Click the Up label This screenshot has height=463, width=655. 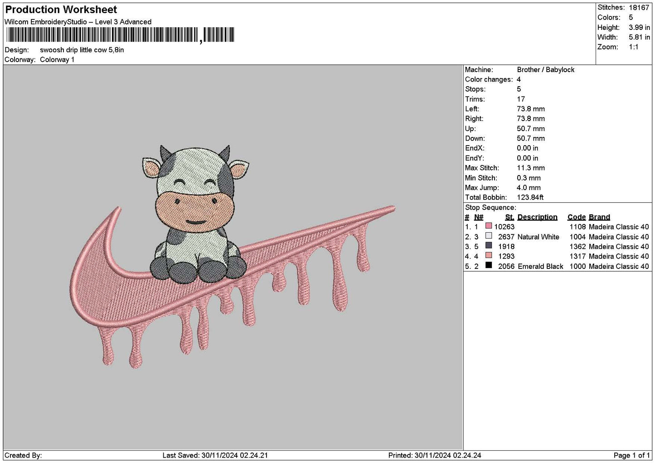pos(471,129)
